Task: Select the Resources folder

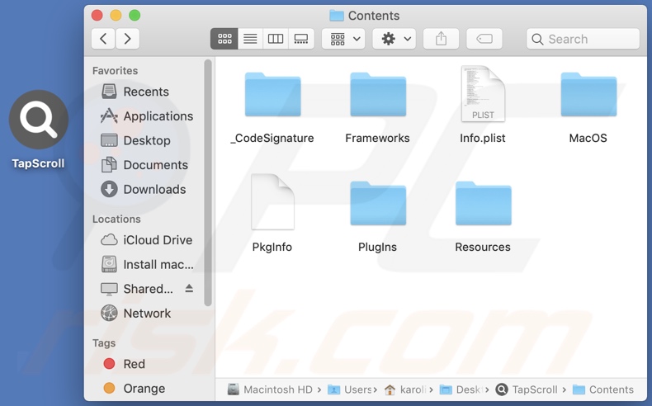Action: [x=483, y=218]
